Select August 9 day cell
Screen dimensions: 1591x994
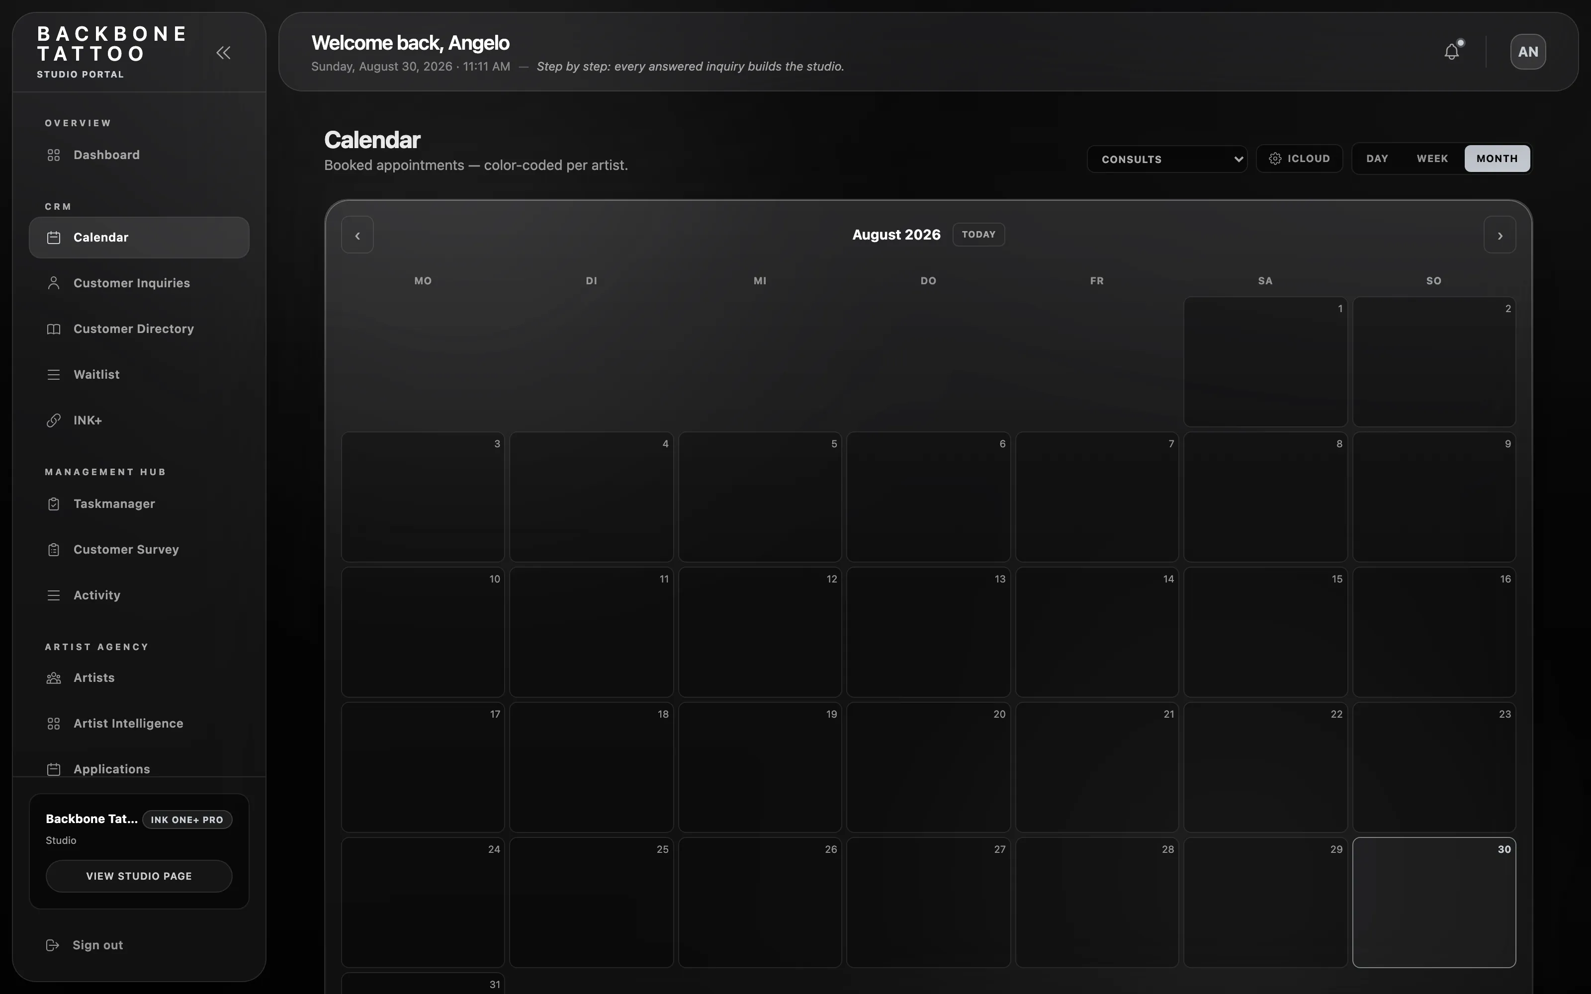pyautogui.click(x=1434, y=497)
